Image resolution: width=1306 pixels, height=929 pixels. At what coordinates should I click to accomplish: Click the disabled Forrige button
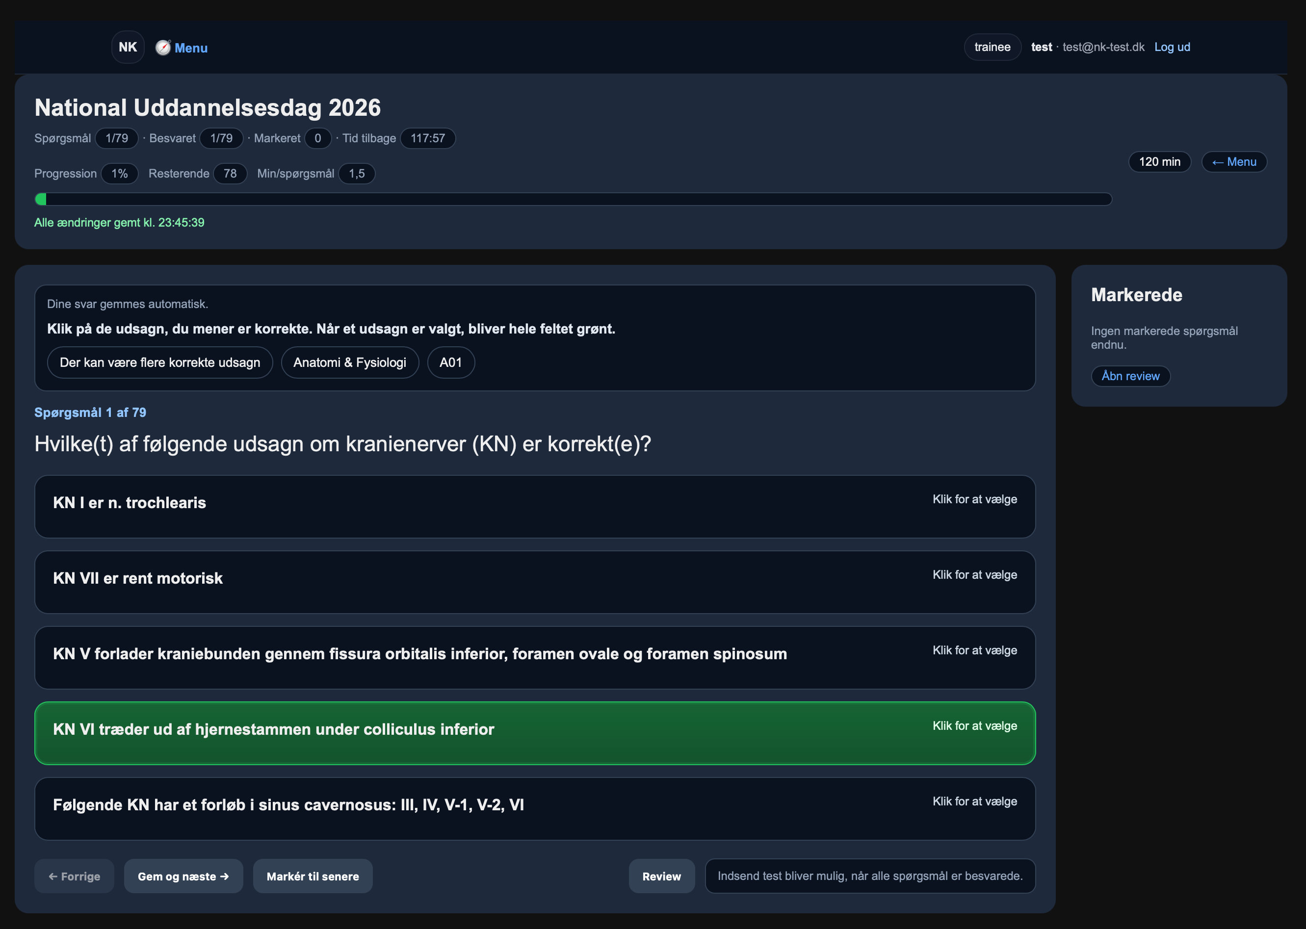coord(75,876)
